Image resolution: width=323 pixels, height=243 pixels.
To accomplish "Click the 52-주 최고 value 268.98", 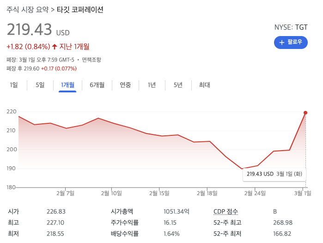I will (x=283, y=223).
